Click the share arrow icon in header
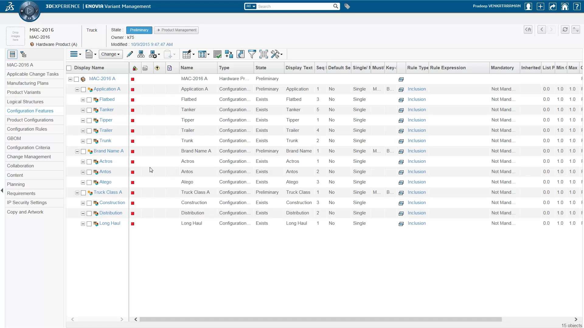Viewport: 584px width, 328px height. [552, 6]
